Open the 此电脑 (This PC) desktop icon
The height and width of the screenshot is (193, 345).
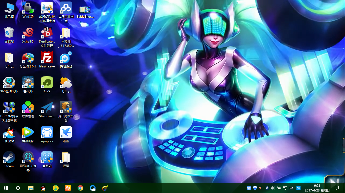pyautogui.click(x=9, y=11)
